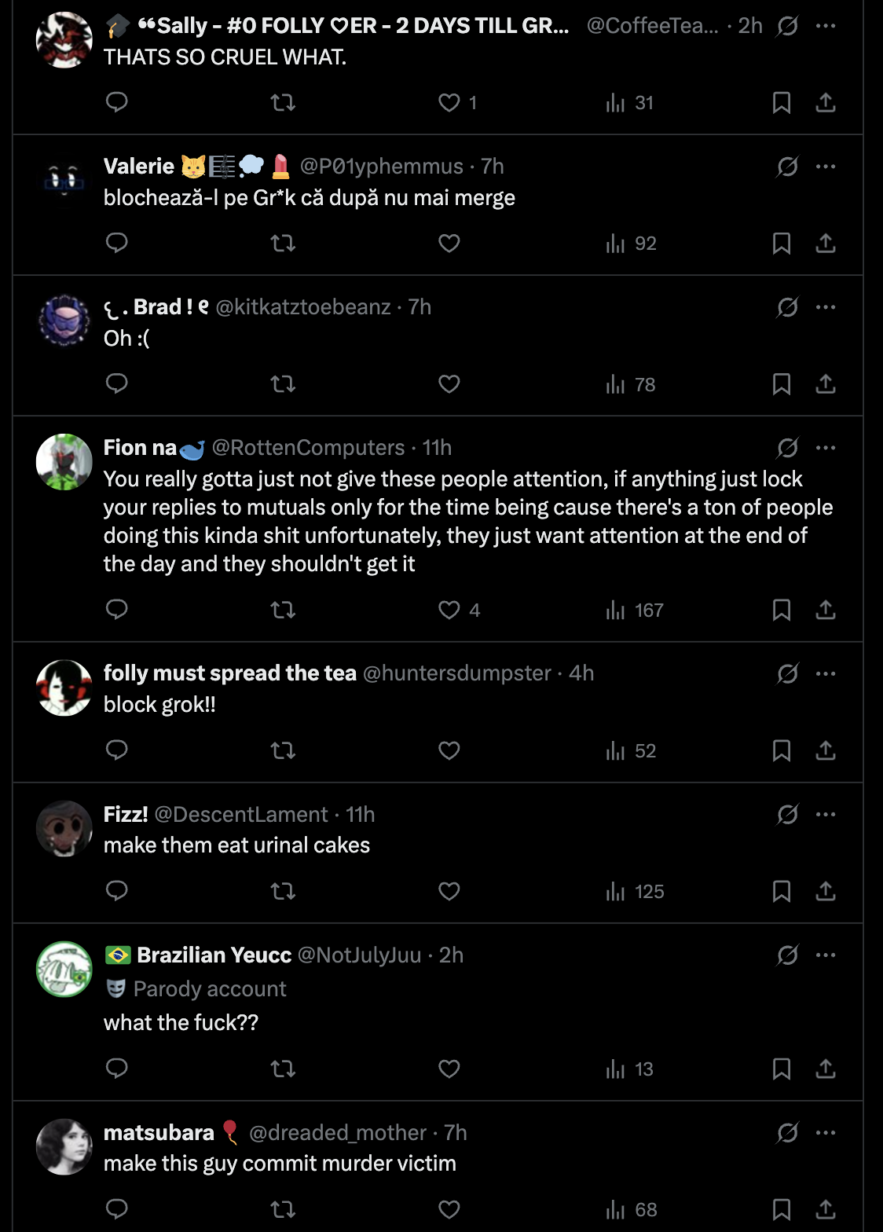Open Brazilian Yeucc's profile picture
The width and height of the screenshot is (883, 1232).
pos(64,970)
